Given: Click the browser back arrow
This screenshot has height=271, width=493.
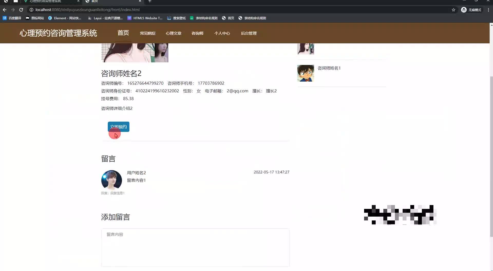Looking at the screenshot, I should click(x=4, y=10).
